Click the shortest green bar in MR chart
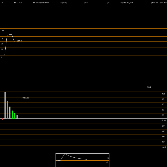The height and width of the screenshot is (167, 167). (17, 117)
